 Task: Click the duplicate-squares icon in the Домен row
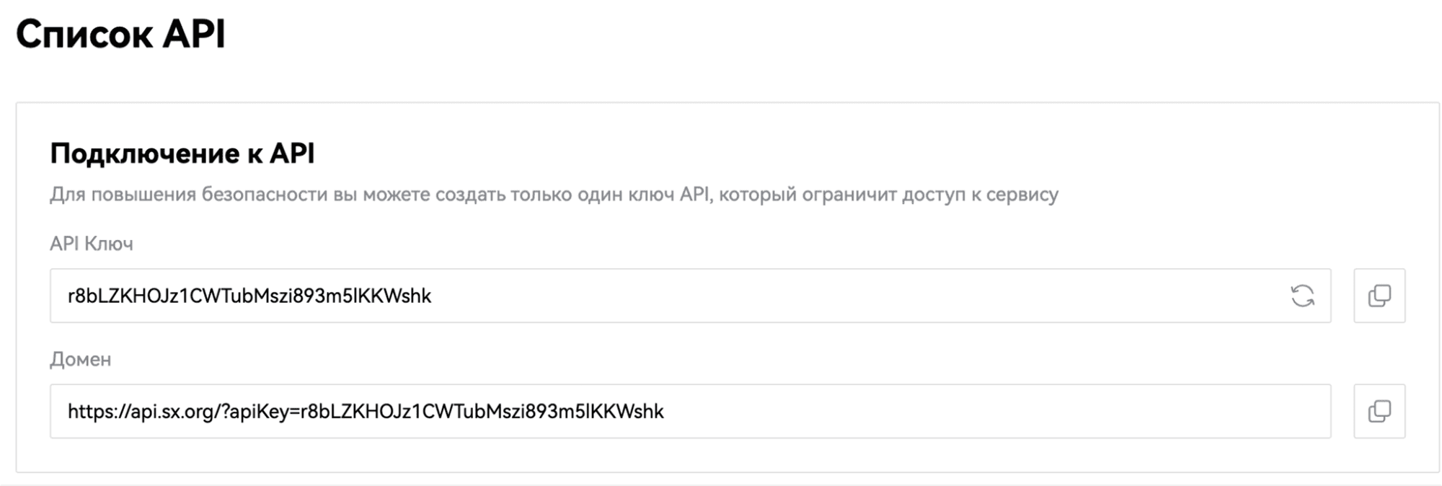1379,411
